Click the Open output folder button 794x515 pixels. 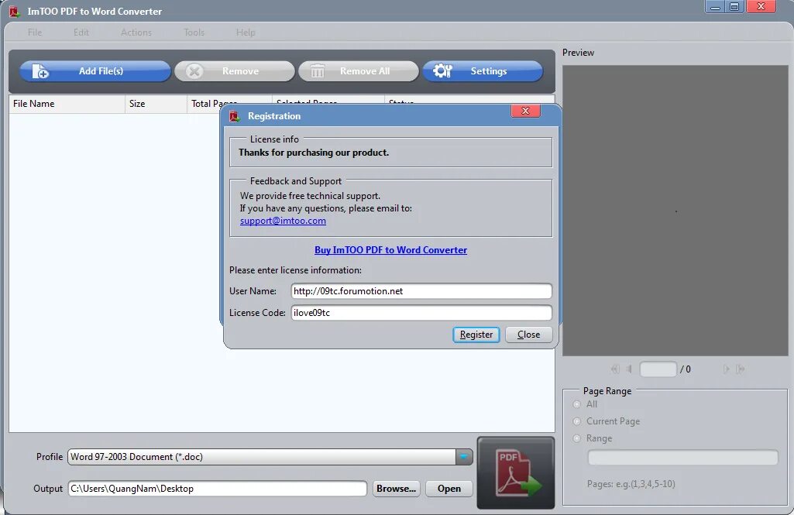coord(449,489)
